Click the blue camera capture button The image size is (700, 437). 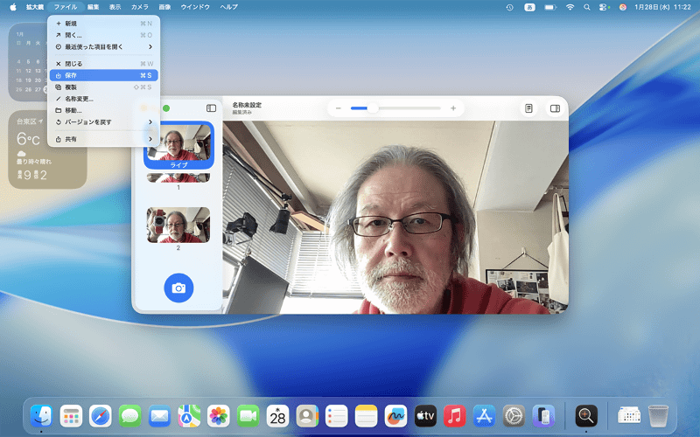click(x=178, y=288)
